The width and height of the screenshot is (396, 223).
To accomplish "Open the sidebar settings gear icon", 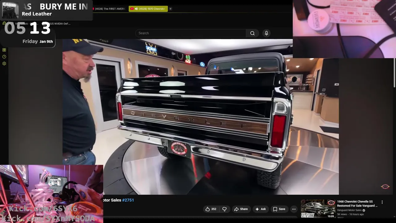I will [4, 63].
